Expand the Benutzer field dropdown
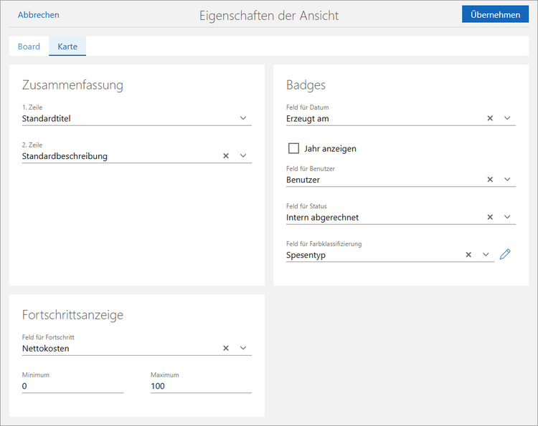The height and width of the screenshot is (426, 538). pyautogui.click(x=507, y=180)
